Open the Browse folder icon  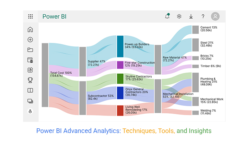coord(30,50)
